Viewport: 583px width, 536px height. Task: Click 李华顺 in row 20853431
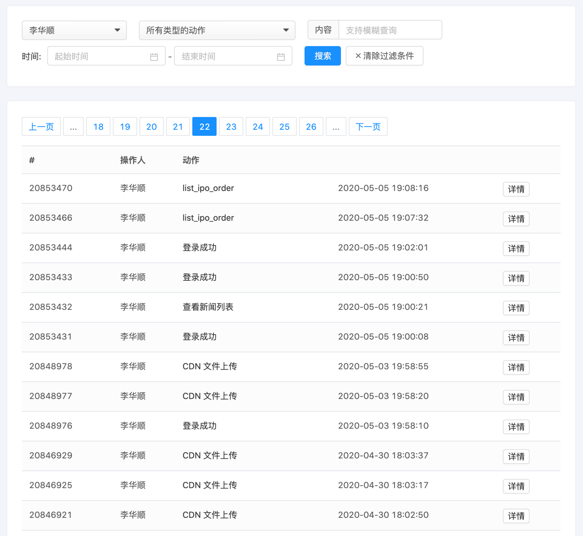click(133, 337)
